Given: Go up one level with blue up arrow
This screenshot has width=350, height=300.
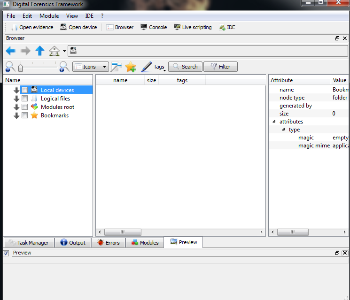Looking at the screenshot, I should click(x=40, y=51).
